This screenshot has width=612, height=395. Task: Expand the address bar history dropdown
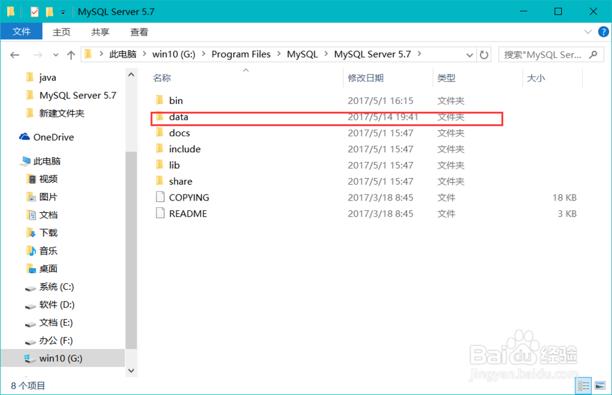(469, 54)
